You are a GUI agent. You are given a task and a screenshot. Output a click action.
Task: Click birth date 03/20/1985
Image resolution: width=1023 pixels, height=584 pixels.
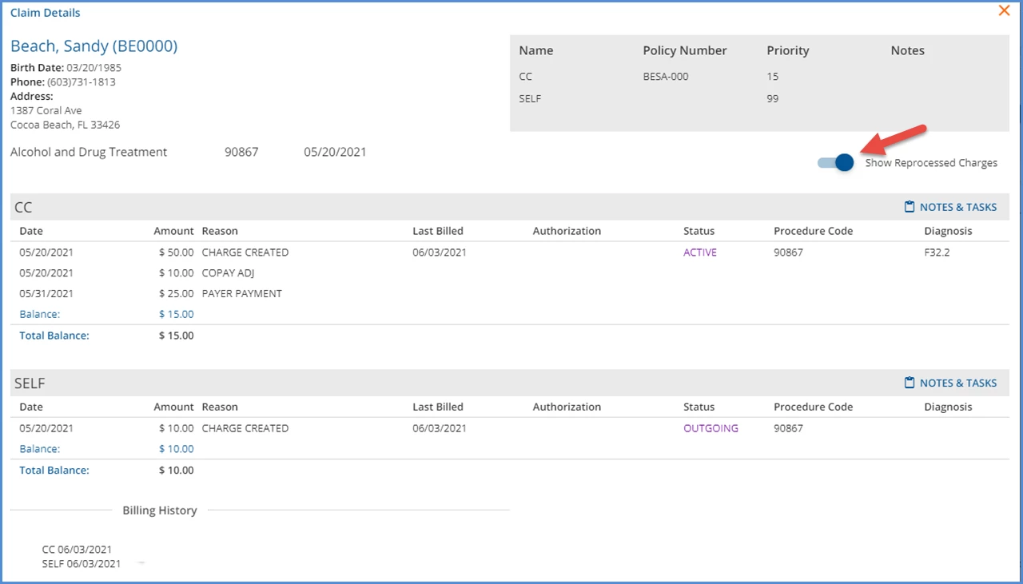click(x=94, y=68)
